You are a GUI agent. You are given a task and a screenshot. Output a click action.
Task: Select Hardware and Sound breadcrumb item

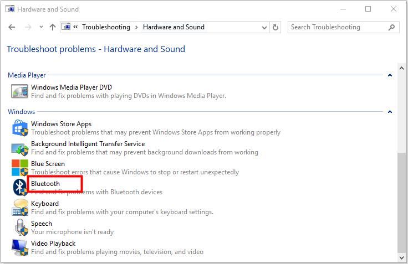174,27
